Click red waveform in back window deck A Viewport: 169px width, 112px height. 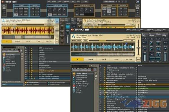[28, 31]
